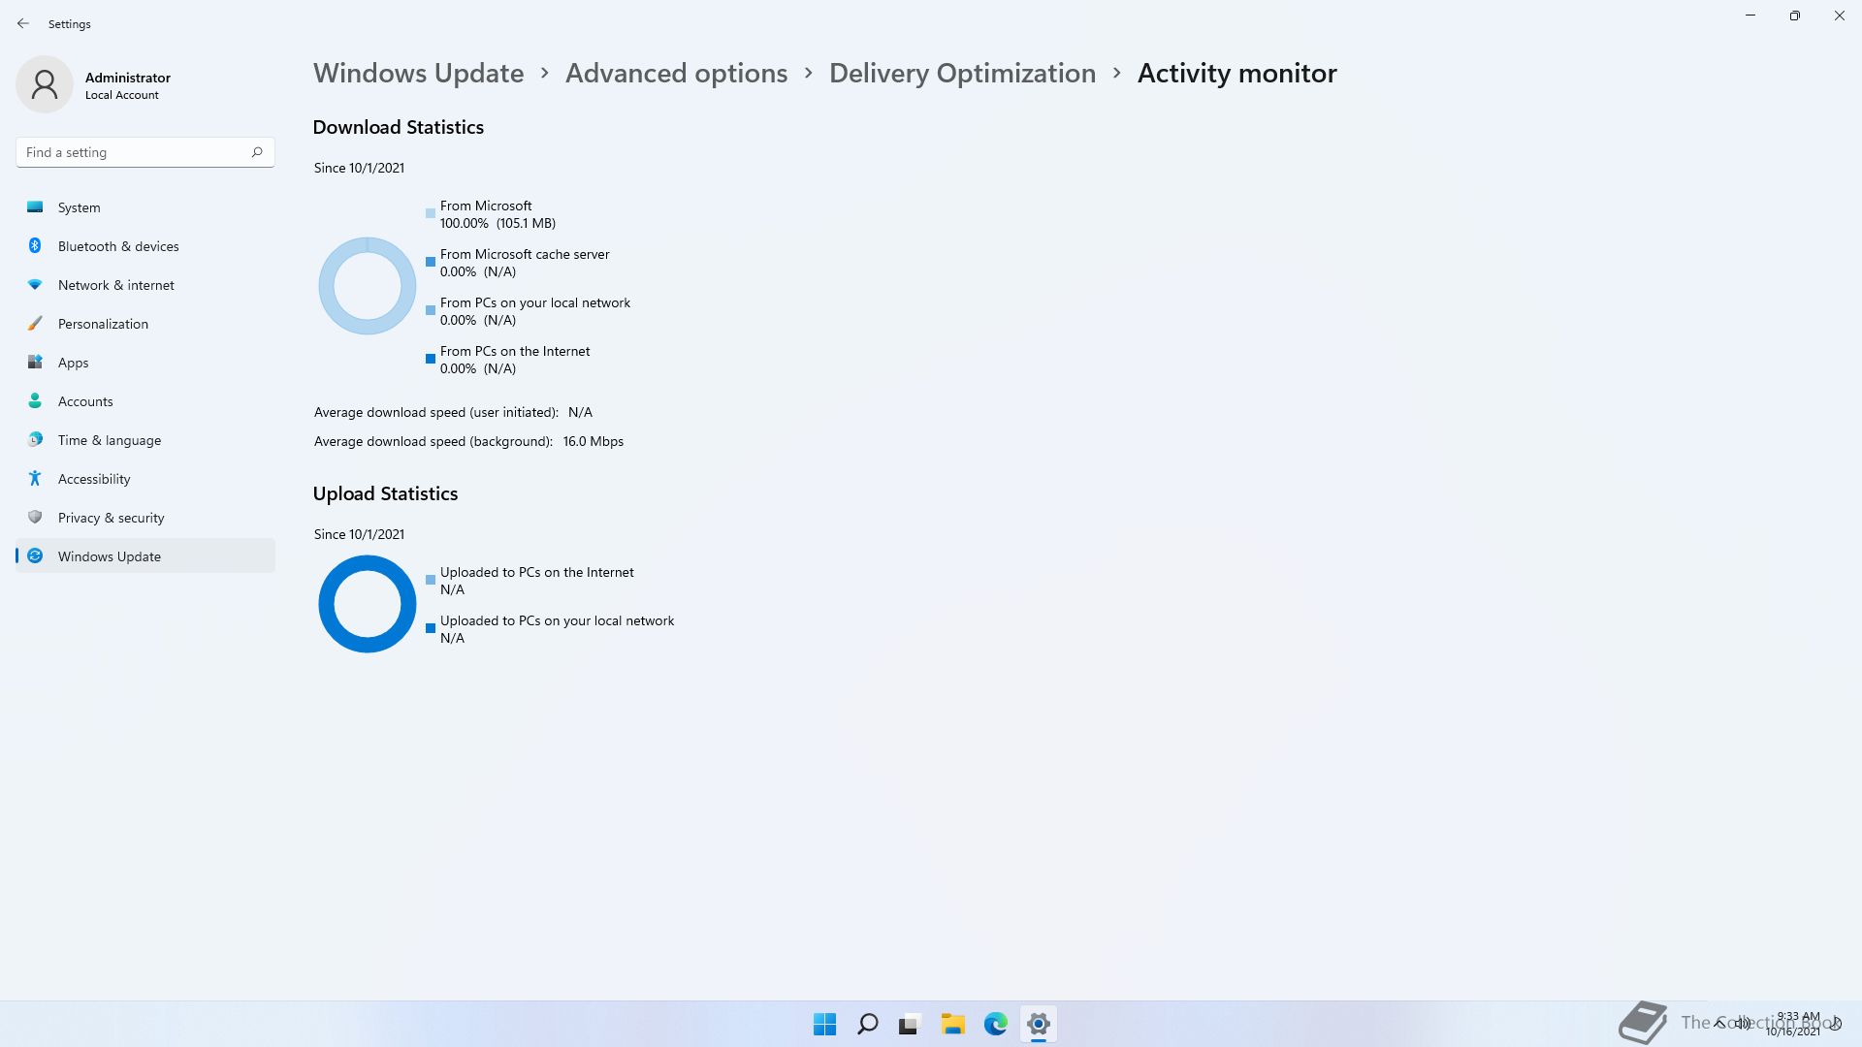Open taskbar Search magnifier
The height and width of the screenshot is (1047, 1862).
[868, 1024]
